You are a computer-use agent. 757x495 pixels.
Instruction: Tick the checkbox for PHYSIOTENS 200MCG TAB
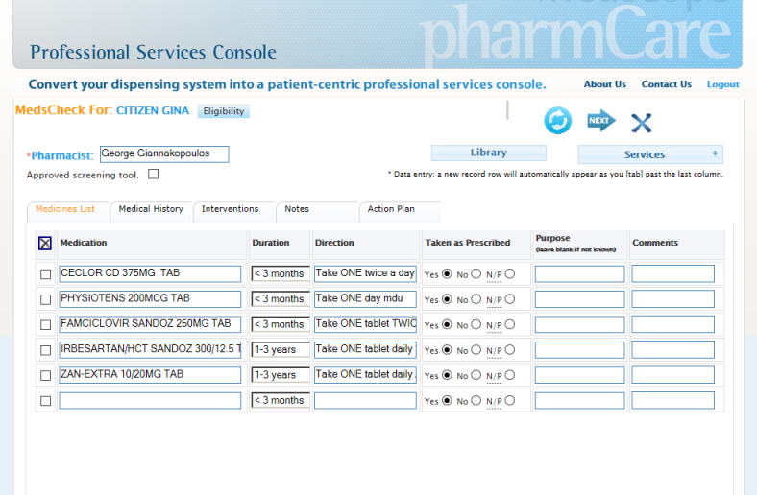click(x=45, y=299)
